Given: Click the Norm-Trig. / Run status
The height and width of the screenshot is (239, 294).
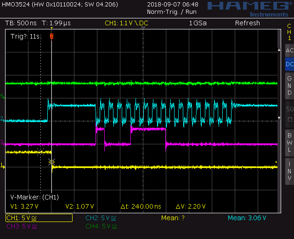Looking at the screenshot, I should tap(172, 12).
